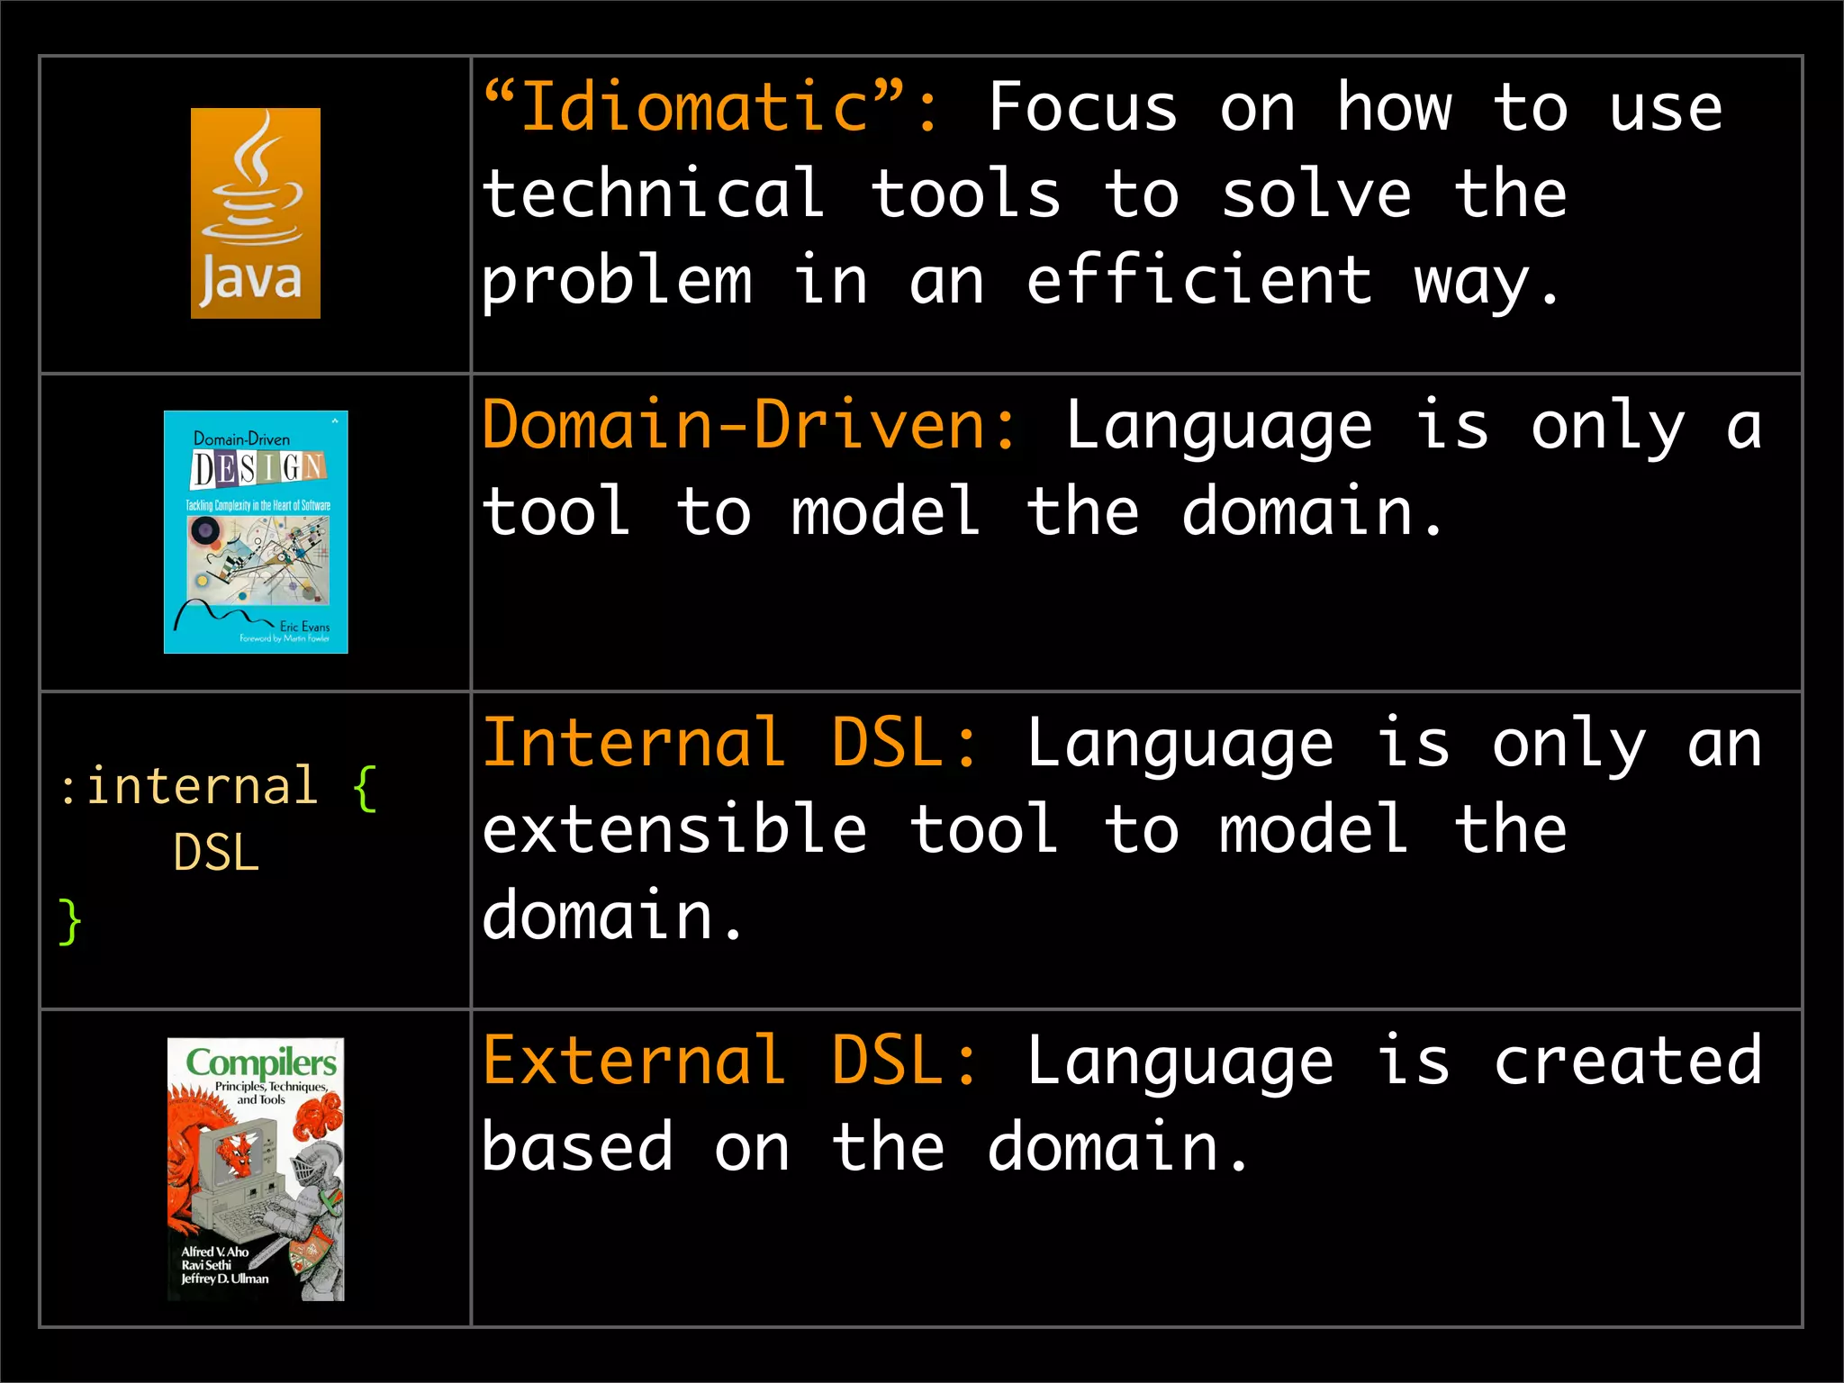Click 'Alfred V. Aho' author name on Compilers cover
This screenshot has height=1383, width=1844.
[x=214, y=1252]
